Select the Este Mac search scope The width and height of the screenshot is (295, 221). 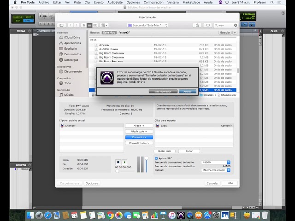coord(109,33)
